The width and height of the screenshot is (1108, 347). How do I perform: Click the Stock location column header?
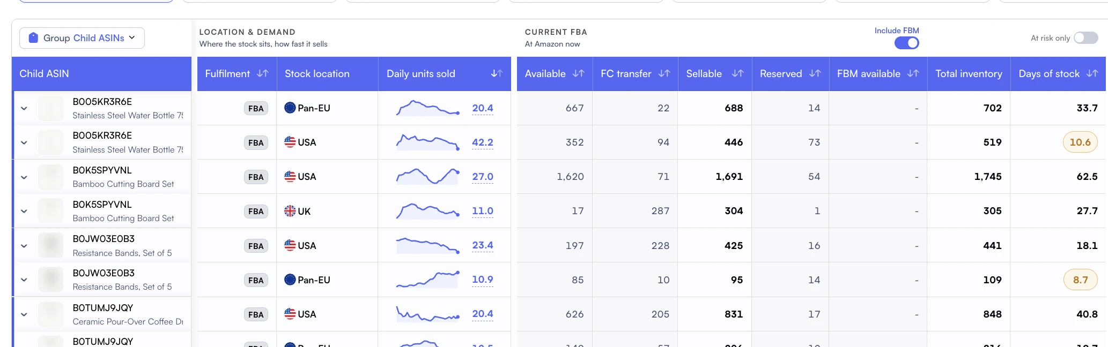327,74
